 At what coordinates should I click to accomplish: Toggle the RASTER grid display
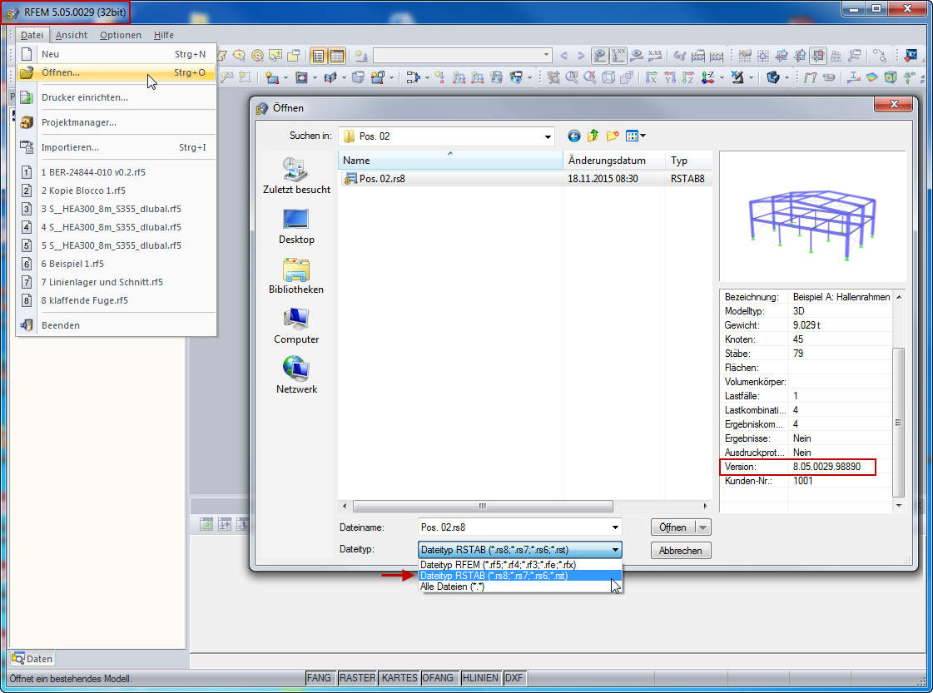[x=356, y=678]
